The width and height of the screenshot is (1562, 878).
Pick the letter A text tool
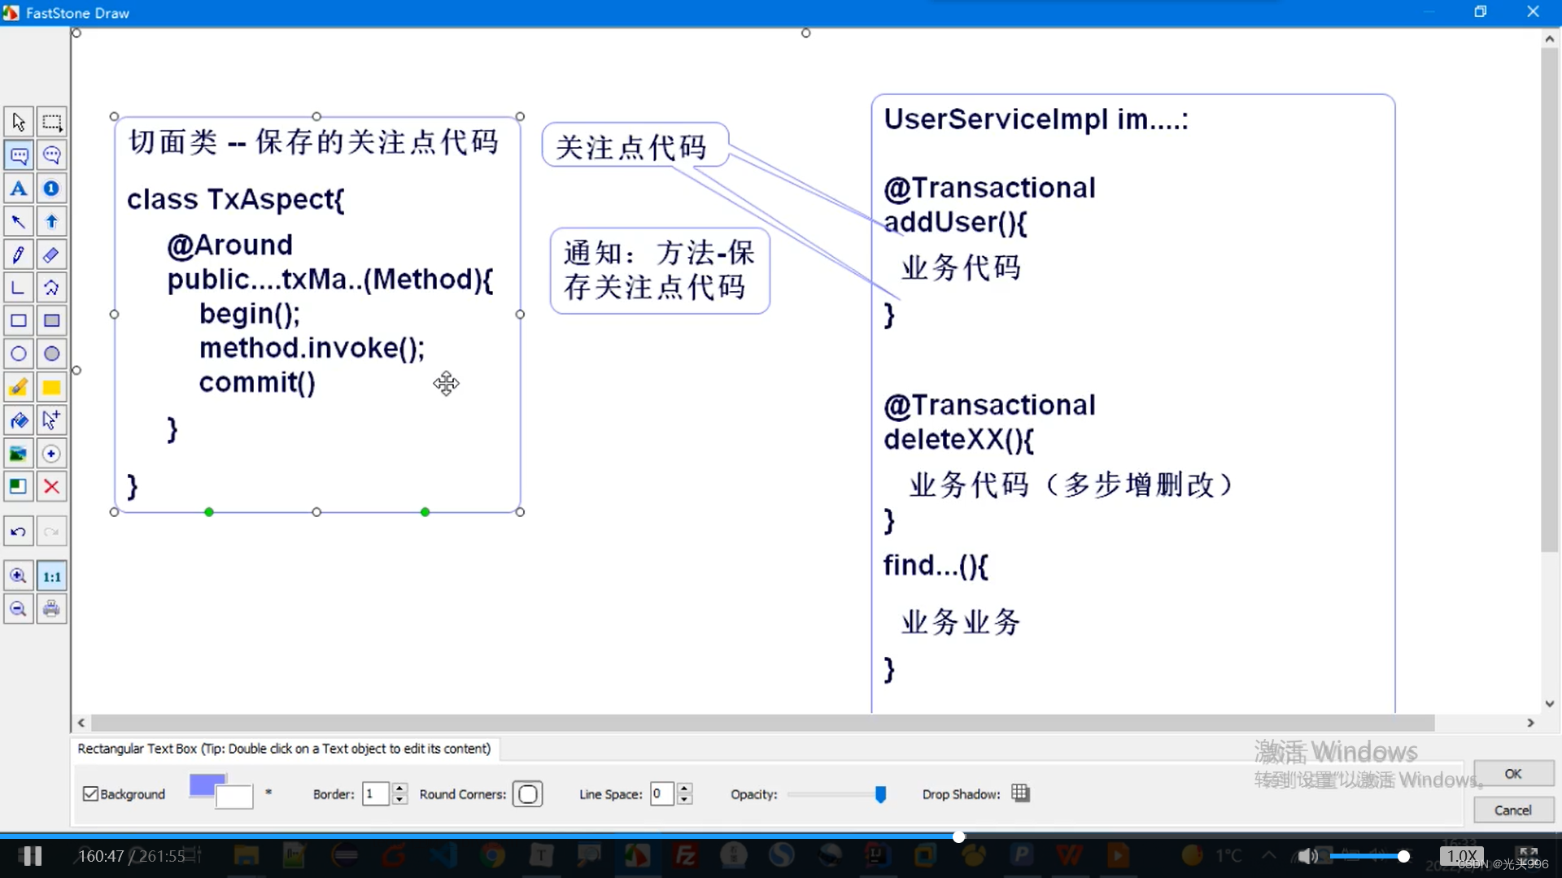click(x=18, y=189)
